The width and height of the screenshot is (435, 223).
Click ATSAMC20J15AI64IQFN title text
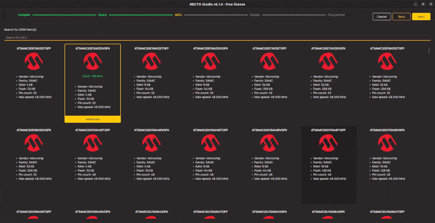pyautogui.click(x=152, y=212)
